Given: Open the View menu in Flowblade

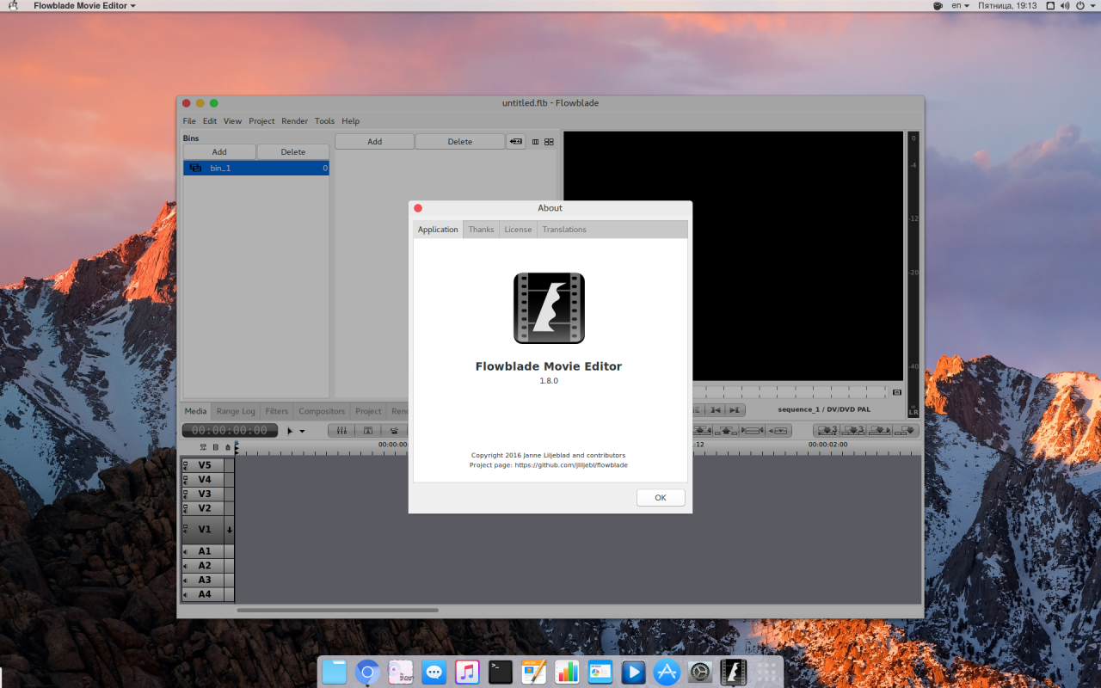Looking at the screenshot, I should pos(232,121).
